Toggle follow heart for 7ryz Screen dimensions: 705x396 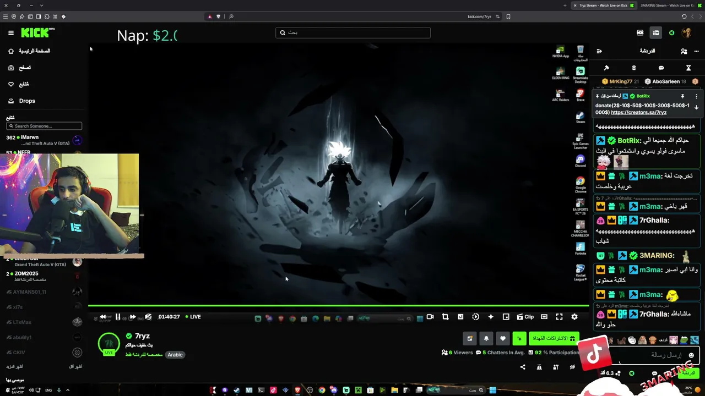[502, 339]
